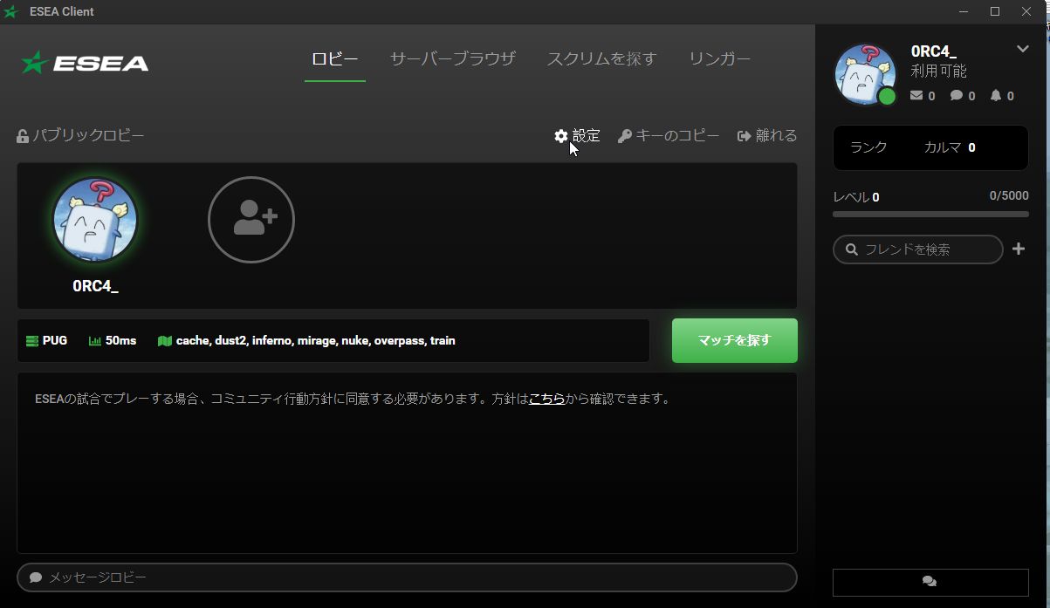Leave the lobby with 離れる
The height and width of the screenshot is (608, 1050).
[x=767, y=136]
